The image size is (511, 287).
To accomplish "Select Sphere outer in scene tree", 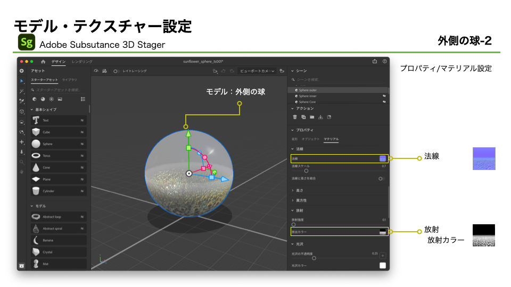I will pyautogui.click(x=338, y=90).
